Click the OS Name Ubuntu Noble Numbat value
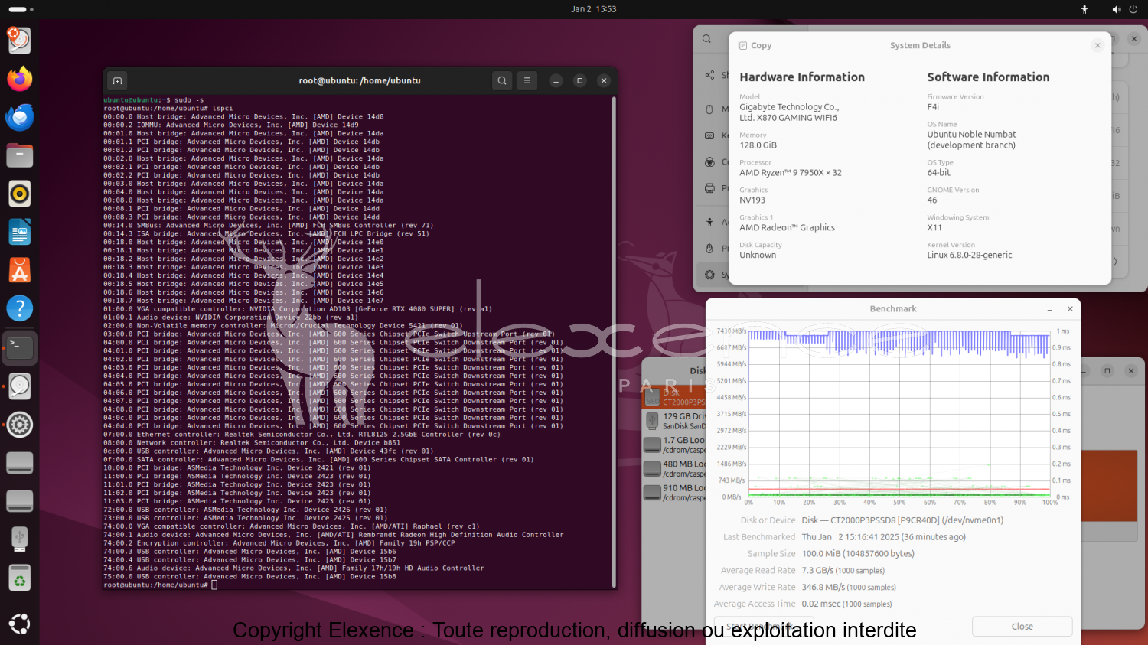This screenshot has height=645, width=1148. pos(971,139)
